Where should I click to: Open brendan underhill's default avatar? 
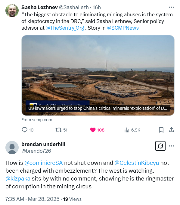point(12,148)
